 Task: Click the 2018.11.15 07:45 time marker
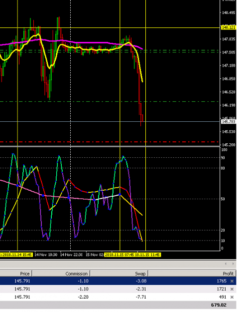point(119,255)
